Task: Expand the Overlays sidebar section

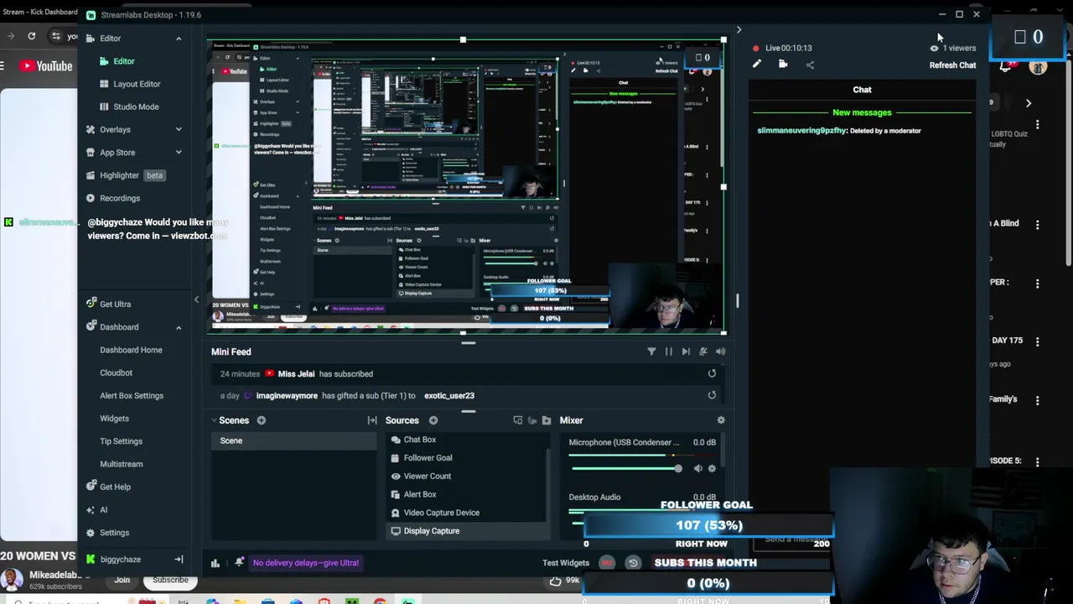Action: click(x=178, y=129)
